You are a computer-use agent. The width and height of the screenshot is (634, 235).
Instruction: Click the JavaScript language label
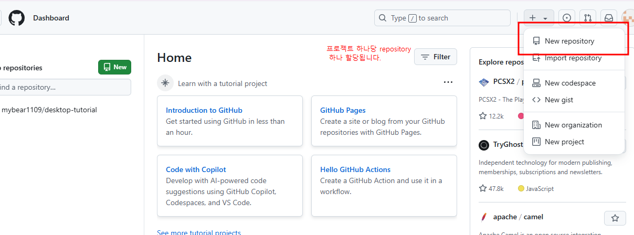pos(536,188)
